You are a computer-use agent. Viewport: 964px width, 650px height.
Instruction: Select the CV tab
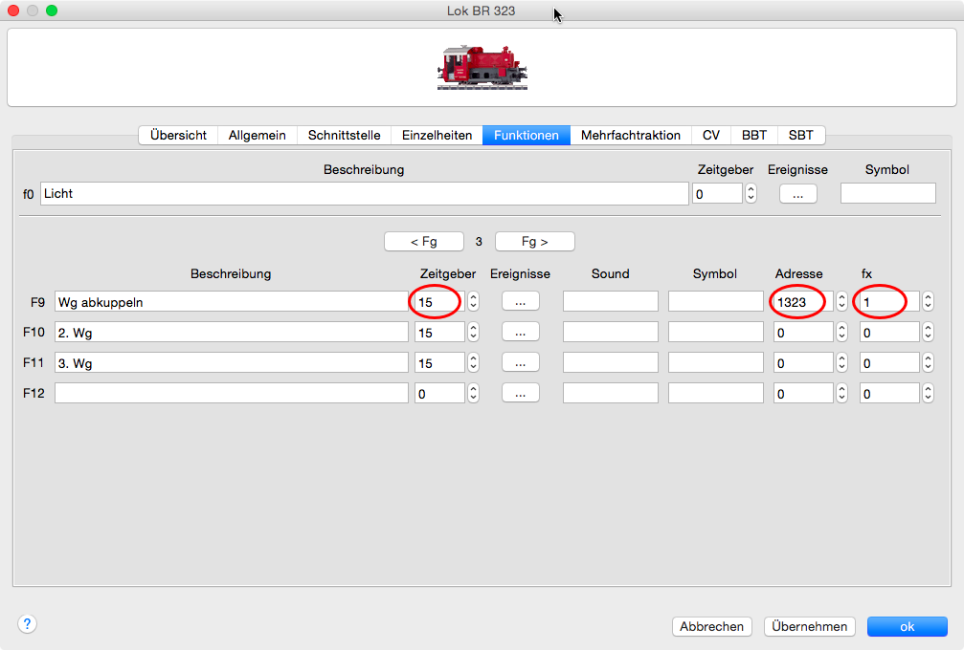pos(710,135)
